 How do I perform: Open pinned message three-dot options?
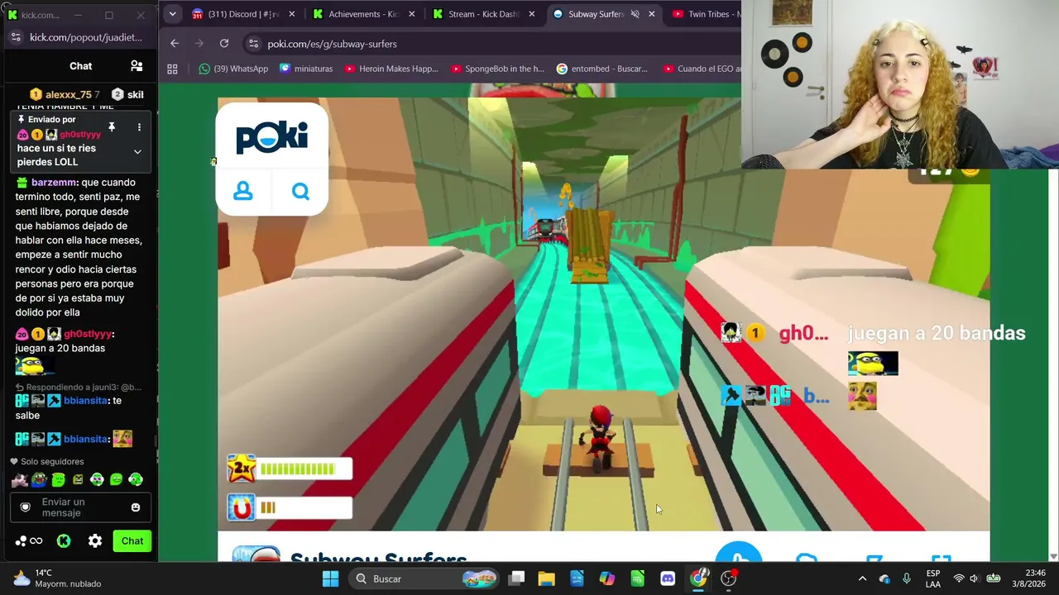(139, 127)
